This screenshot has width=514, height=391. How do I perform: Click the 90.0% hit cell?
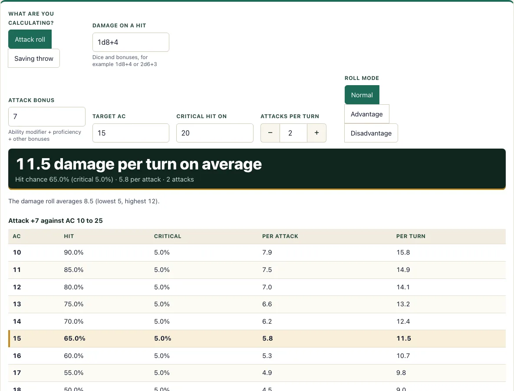[74, 252]
